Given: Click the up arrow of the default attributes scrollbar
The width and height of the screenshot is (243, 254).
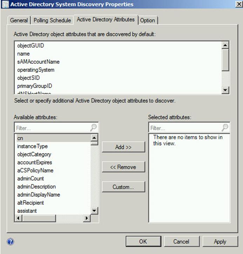Looking at the screenshot, I should (225, 45).
